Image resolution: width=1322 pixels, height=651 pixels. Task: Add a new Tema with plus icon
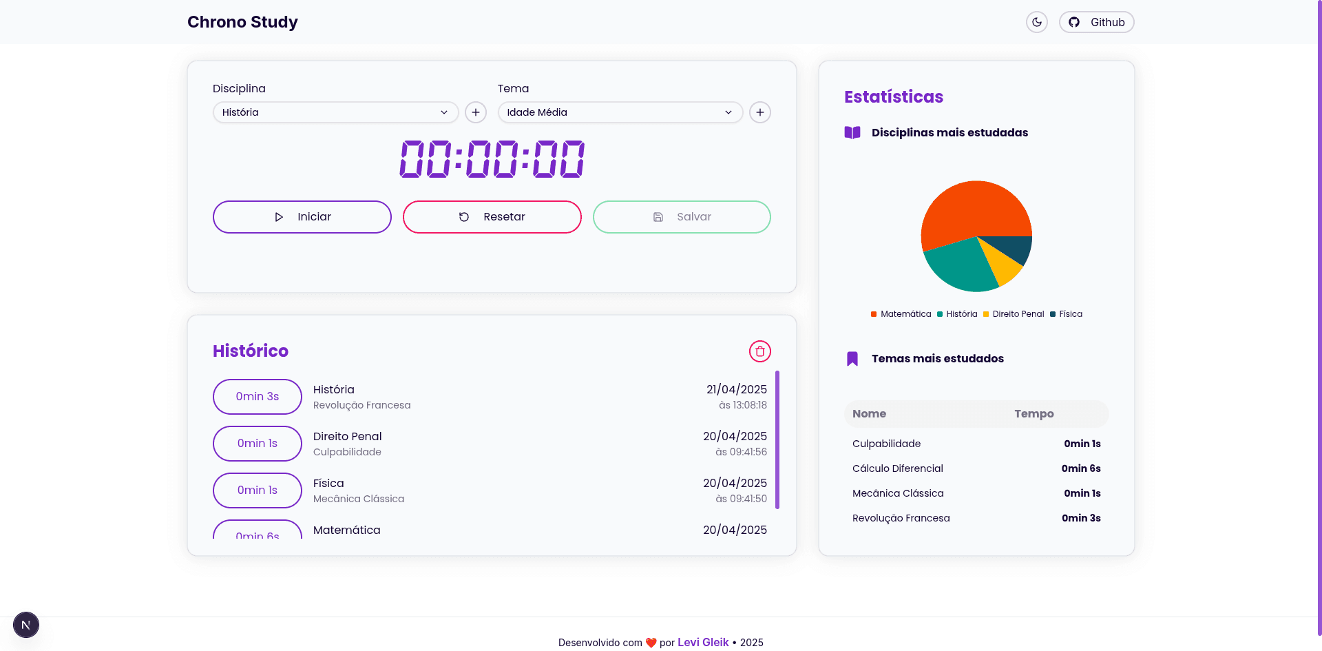[760, 112]
